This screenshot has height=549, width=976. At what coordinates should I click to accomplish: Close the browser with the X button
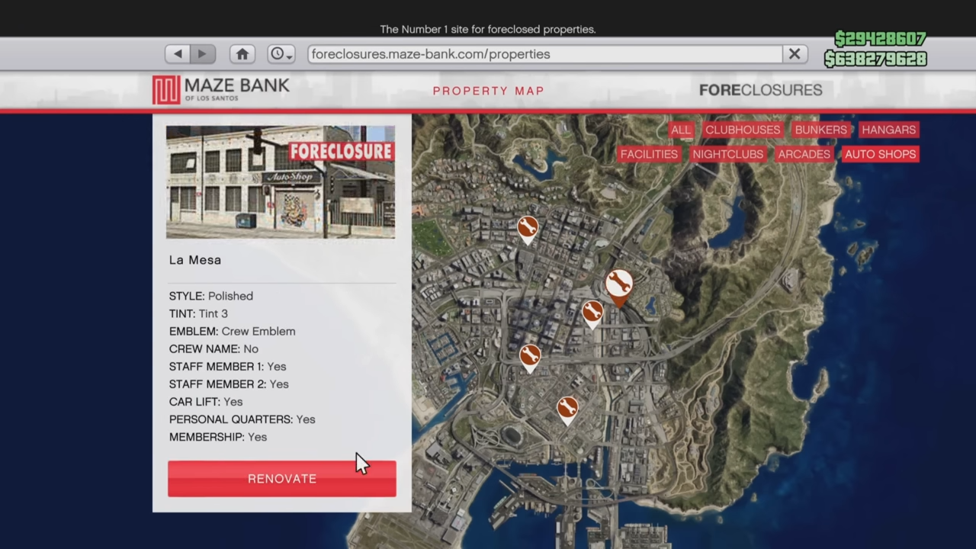(x=795, y=54)
